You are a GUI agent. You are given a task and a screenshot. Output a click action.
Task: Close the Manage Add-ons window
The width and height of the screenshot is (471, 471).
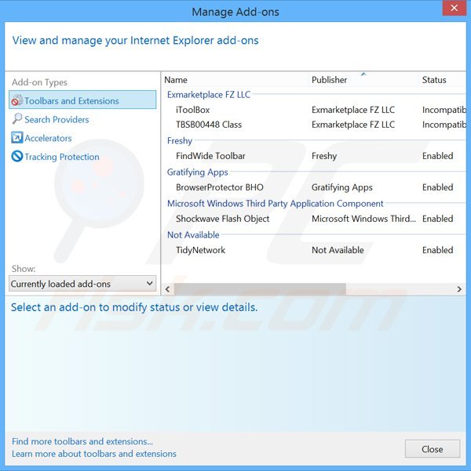(454, 8)
